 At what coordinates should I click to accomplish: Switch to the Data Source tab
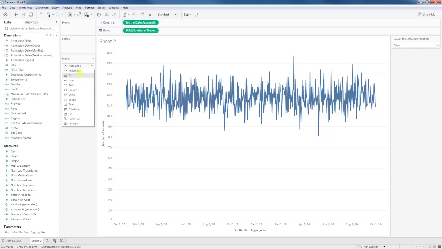click(x=11, y=241)
